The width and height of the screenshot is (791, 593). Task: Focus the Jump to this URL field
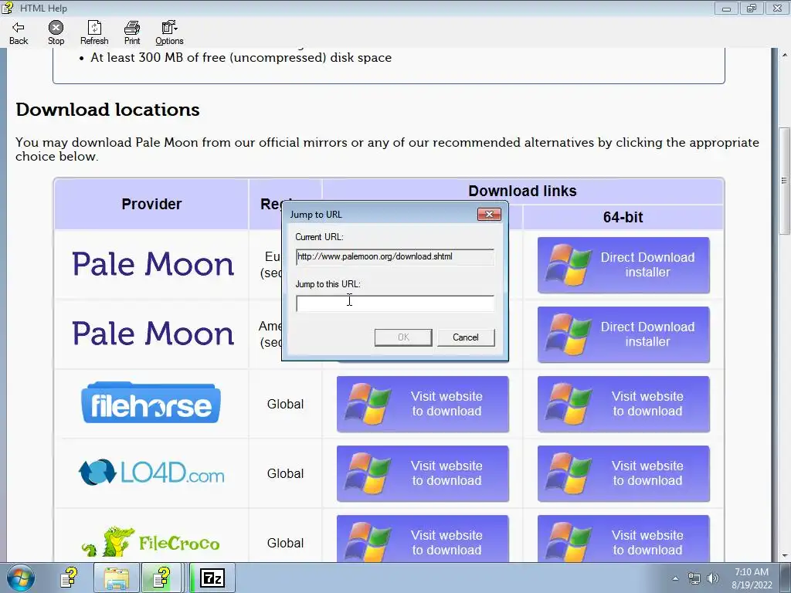395,303
